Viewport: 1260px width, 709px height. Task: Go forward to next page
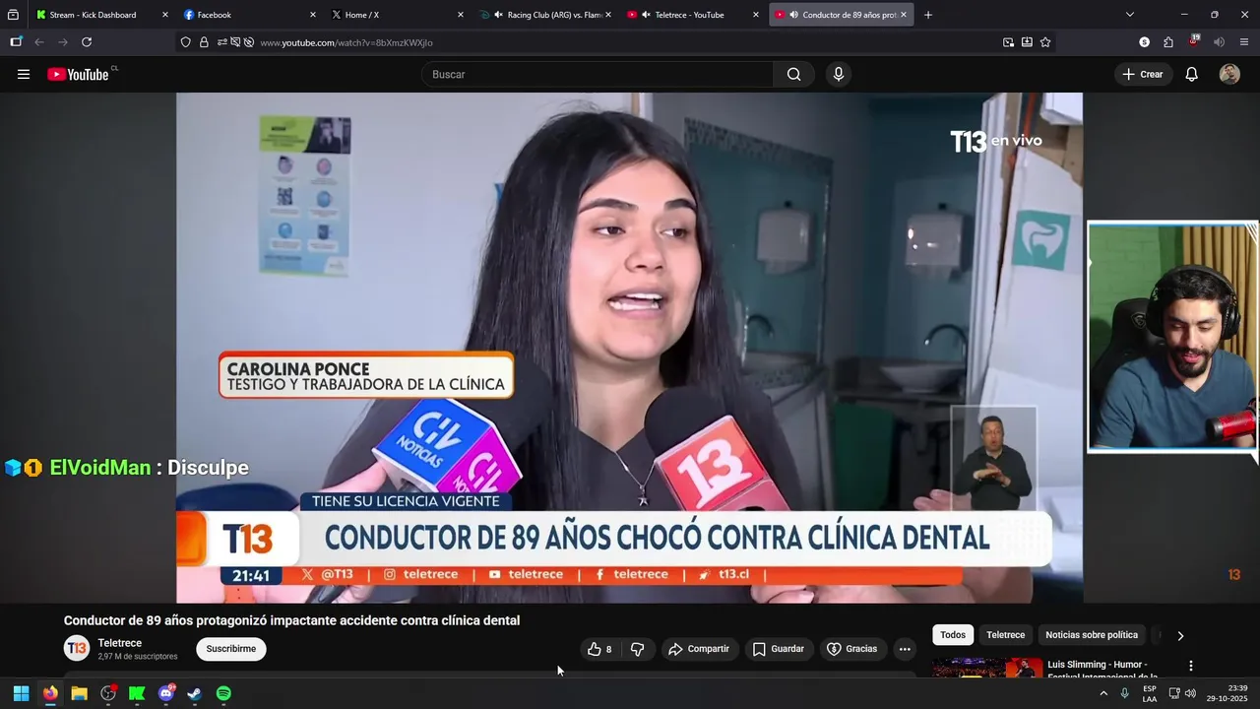point(63,42)
